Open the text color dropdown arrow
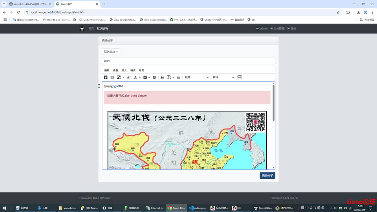377x212 pixels. tap(140, 77)
